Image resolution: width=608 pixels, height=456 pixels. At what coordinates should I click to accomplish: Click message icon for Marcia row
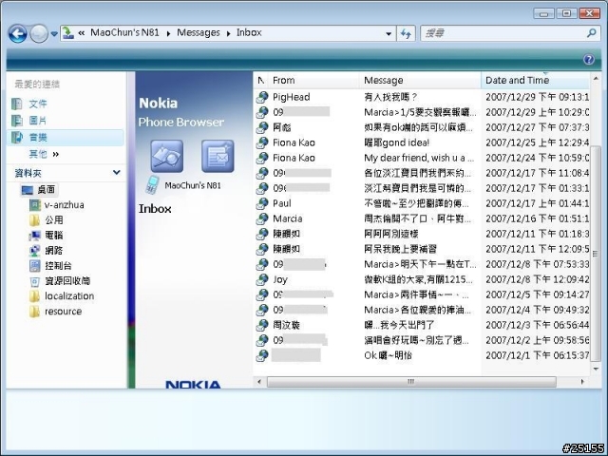262,218
